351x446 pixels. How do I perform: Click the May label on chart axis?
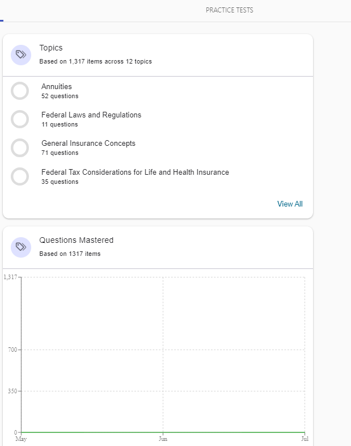21,439
